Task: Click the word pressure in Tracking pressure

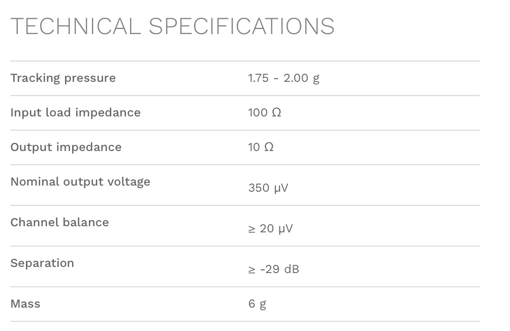Action: pyautogui.click(x=90, y=79)
